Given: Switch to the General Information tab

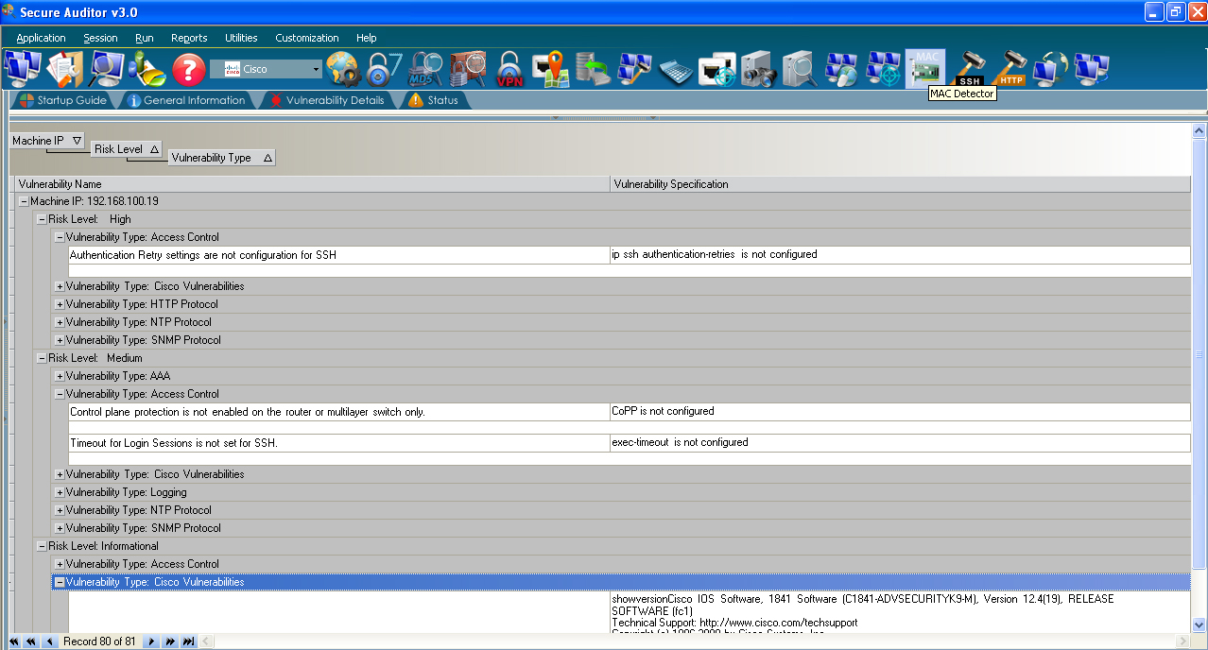Looking at the screenshot, I should tap(186, 100).
